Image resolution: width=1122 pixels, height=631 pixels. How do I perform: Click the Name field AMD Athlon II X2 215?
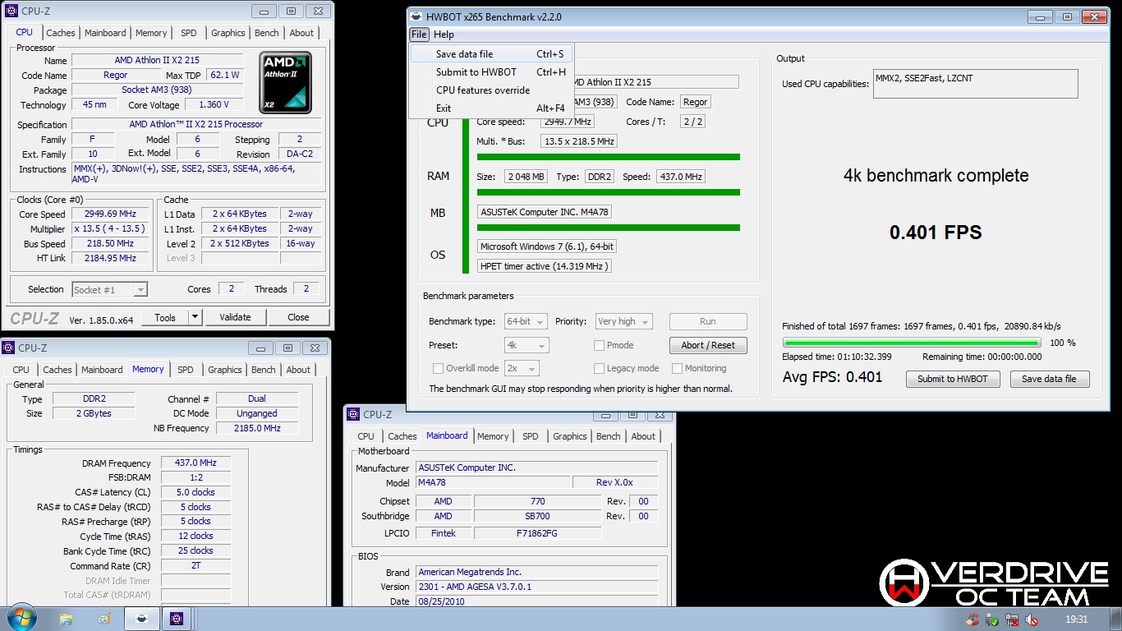pyautogui.click(x=157, y=60)
